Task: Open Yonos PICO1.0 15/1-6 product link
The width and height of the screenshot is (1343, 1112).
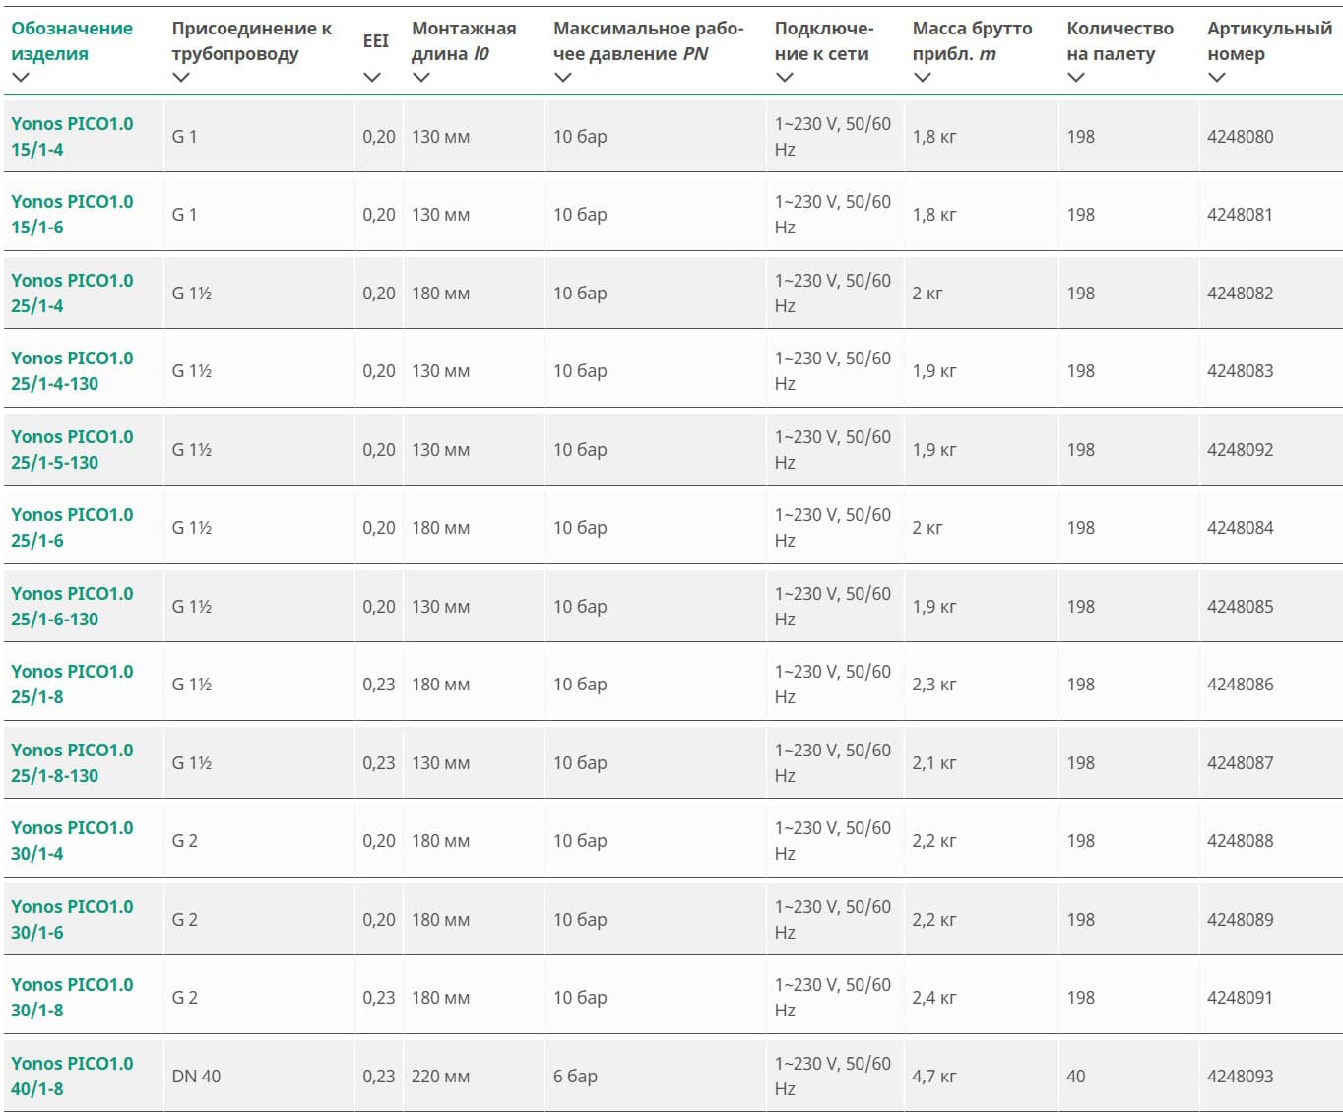Action: click(72, 214)
